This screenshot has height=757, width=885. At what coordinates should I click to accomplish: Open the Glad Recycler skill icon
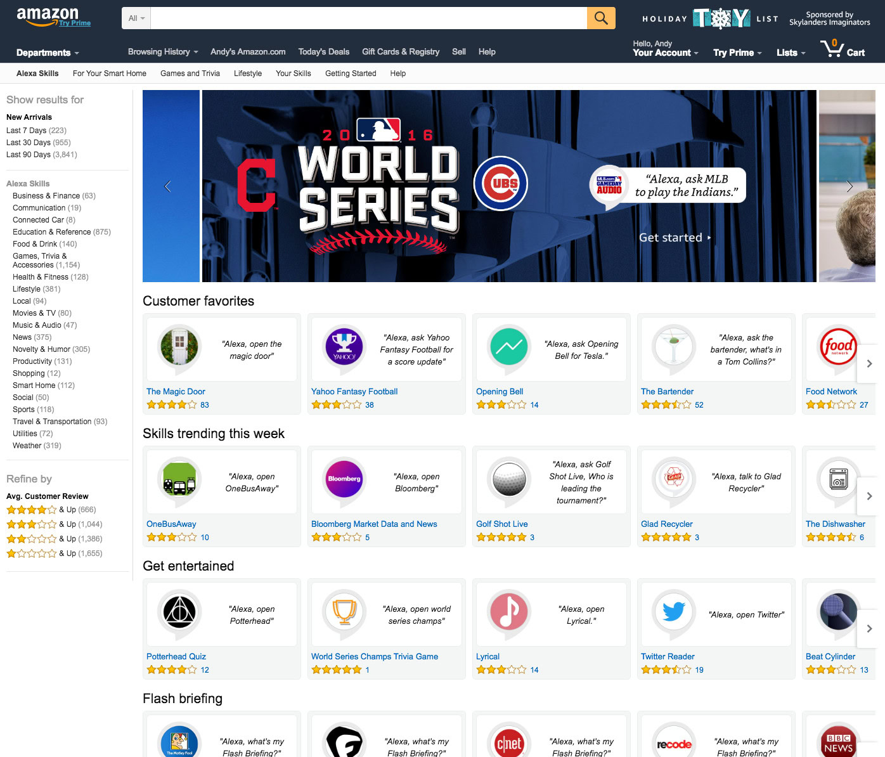tap(674, 479)
